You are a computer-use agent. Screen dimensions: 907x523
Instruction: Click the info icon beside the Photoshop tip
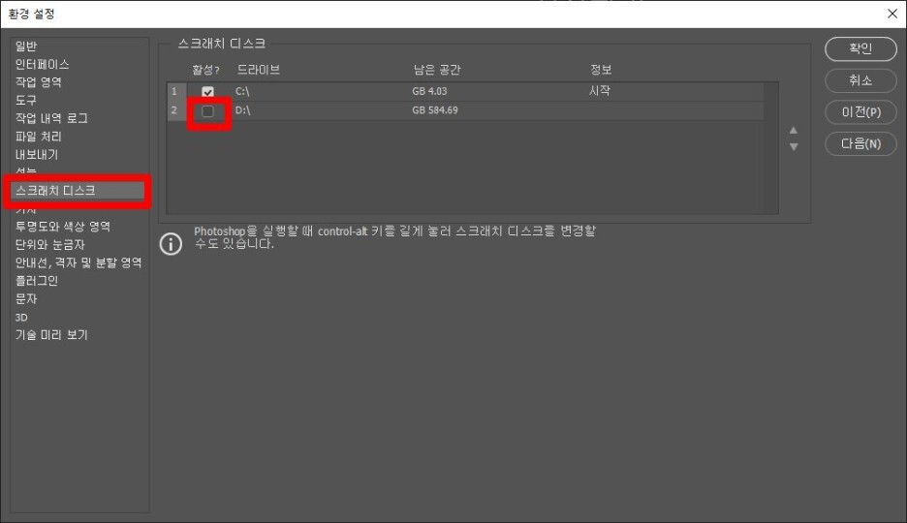[x=171, y=244]
